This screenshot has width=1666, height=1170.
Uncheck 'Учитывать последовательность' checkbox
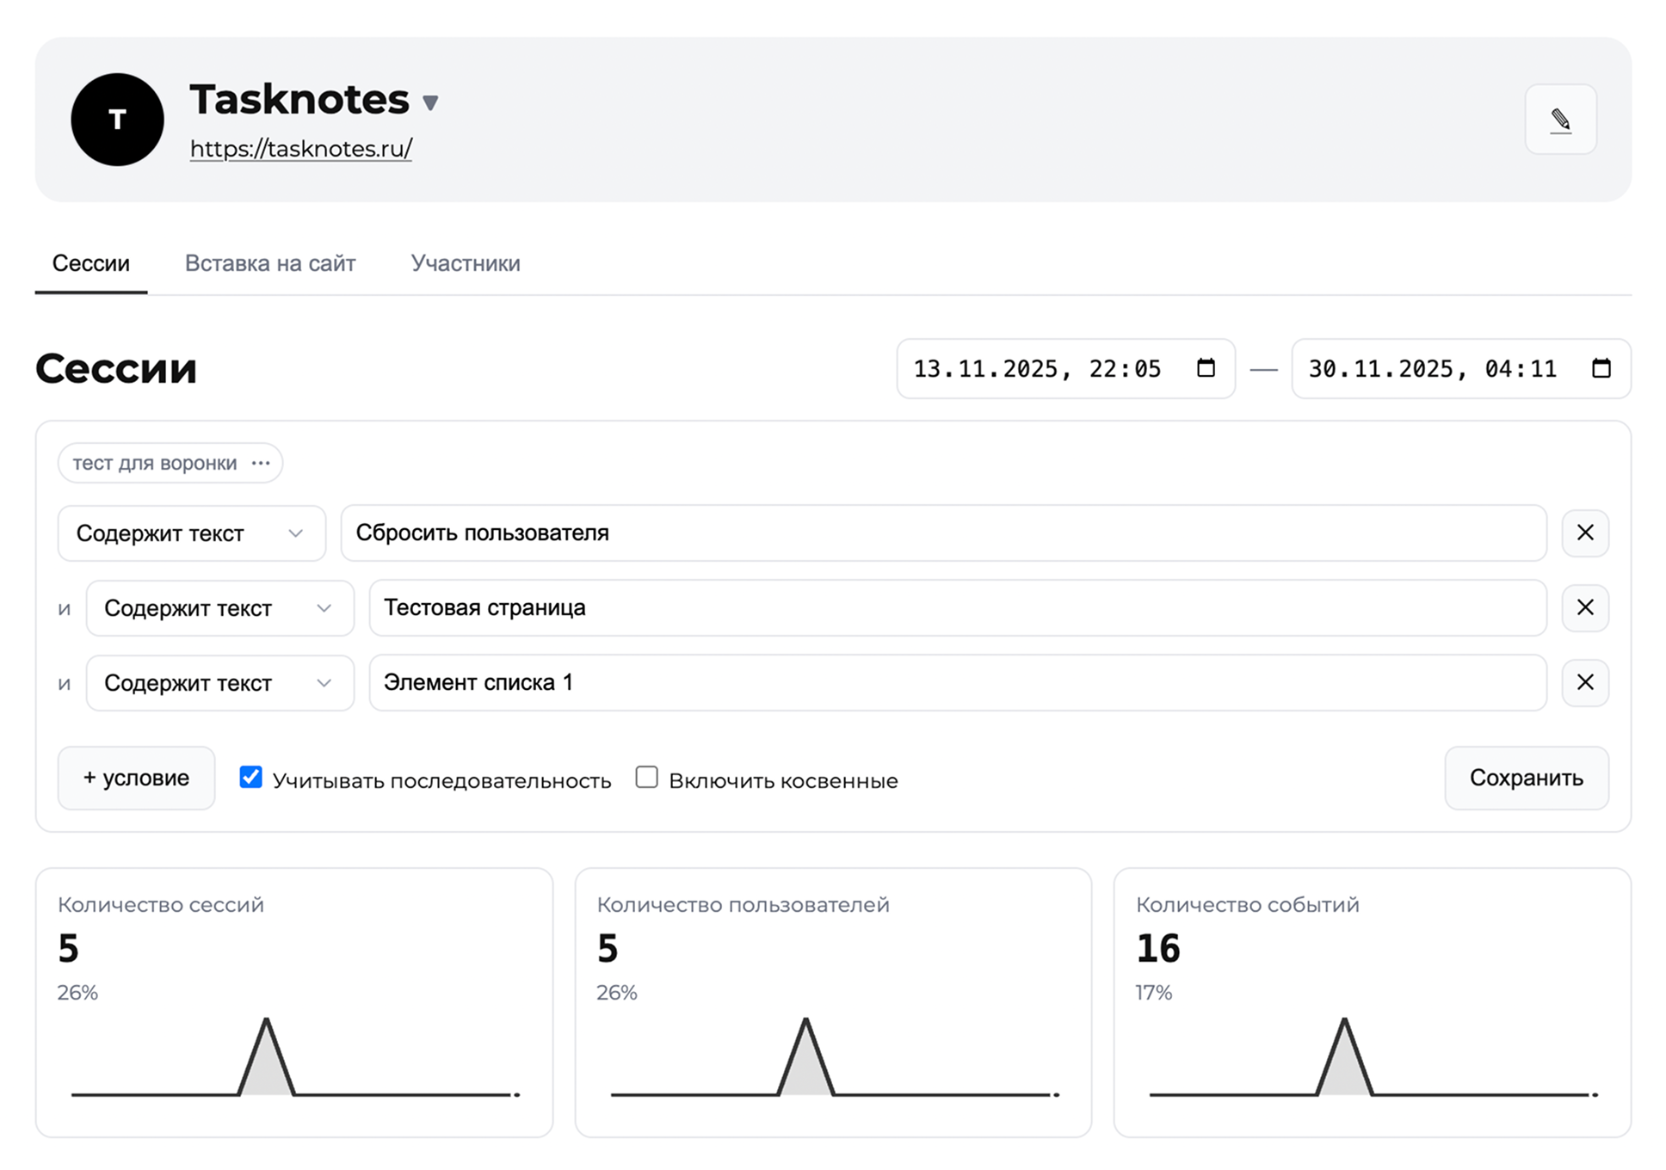tap(250, 778)
